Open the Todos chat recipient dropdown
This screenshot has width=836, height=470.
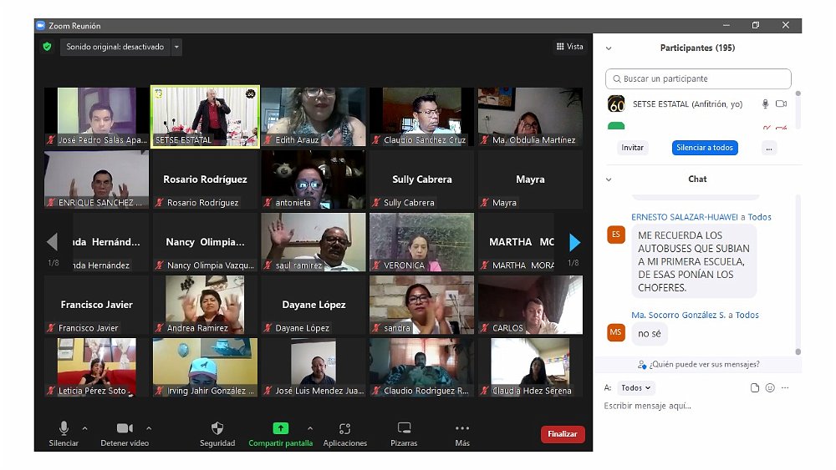[636, 388]
